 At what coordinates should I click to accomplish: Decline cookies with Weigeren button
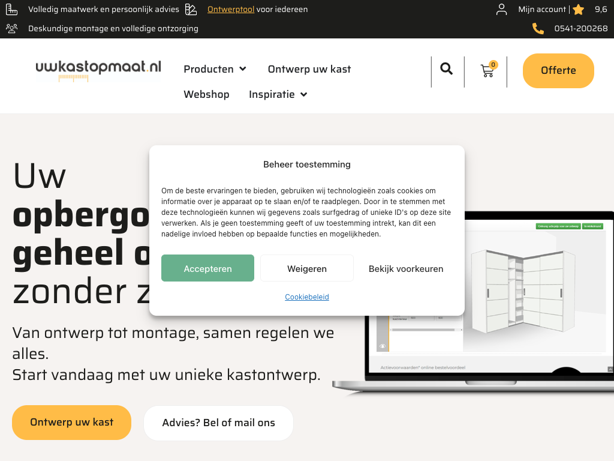(307, 268)
